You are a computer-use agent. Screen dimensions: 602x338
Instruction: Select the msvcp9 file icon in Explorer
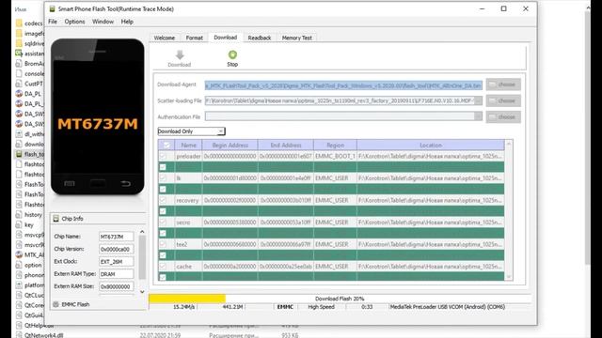pyautogui.click(x=19, y=235)
